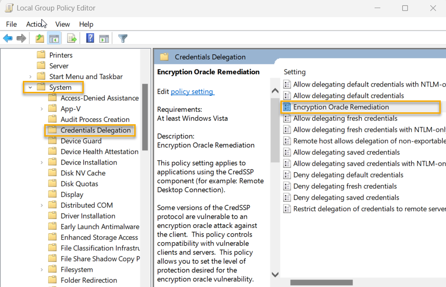Click the Back navigation arrow
The width and height of the screenshot is (446, 287).
[x=8, y=38]
